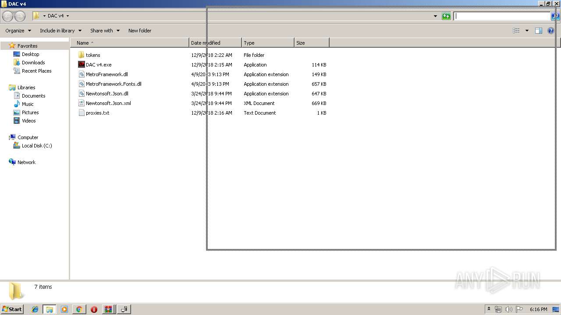This screenshot has width=561, height=315.
Task: Refresh the DAC v4 folder view
Action: [x=446, y=16]
